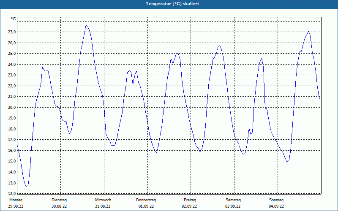Click the 26,0 y-axis label

pos(12,43)
